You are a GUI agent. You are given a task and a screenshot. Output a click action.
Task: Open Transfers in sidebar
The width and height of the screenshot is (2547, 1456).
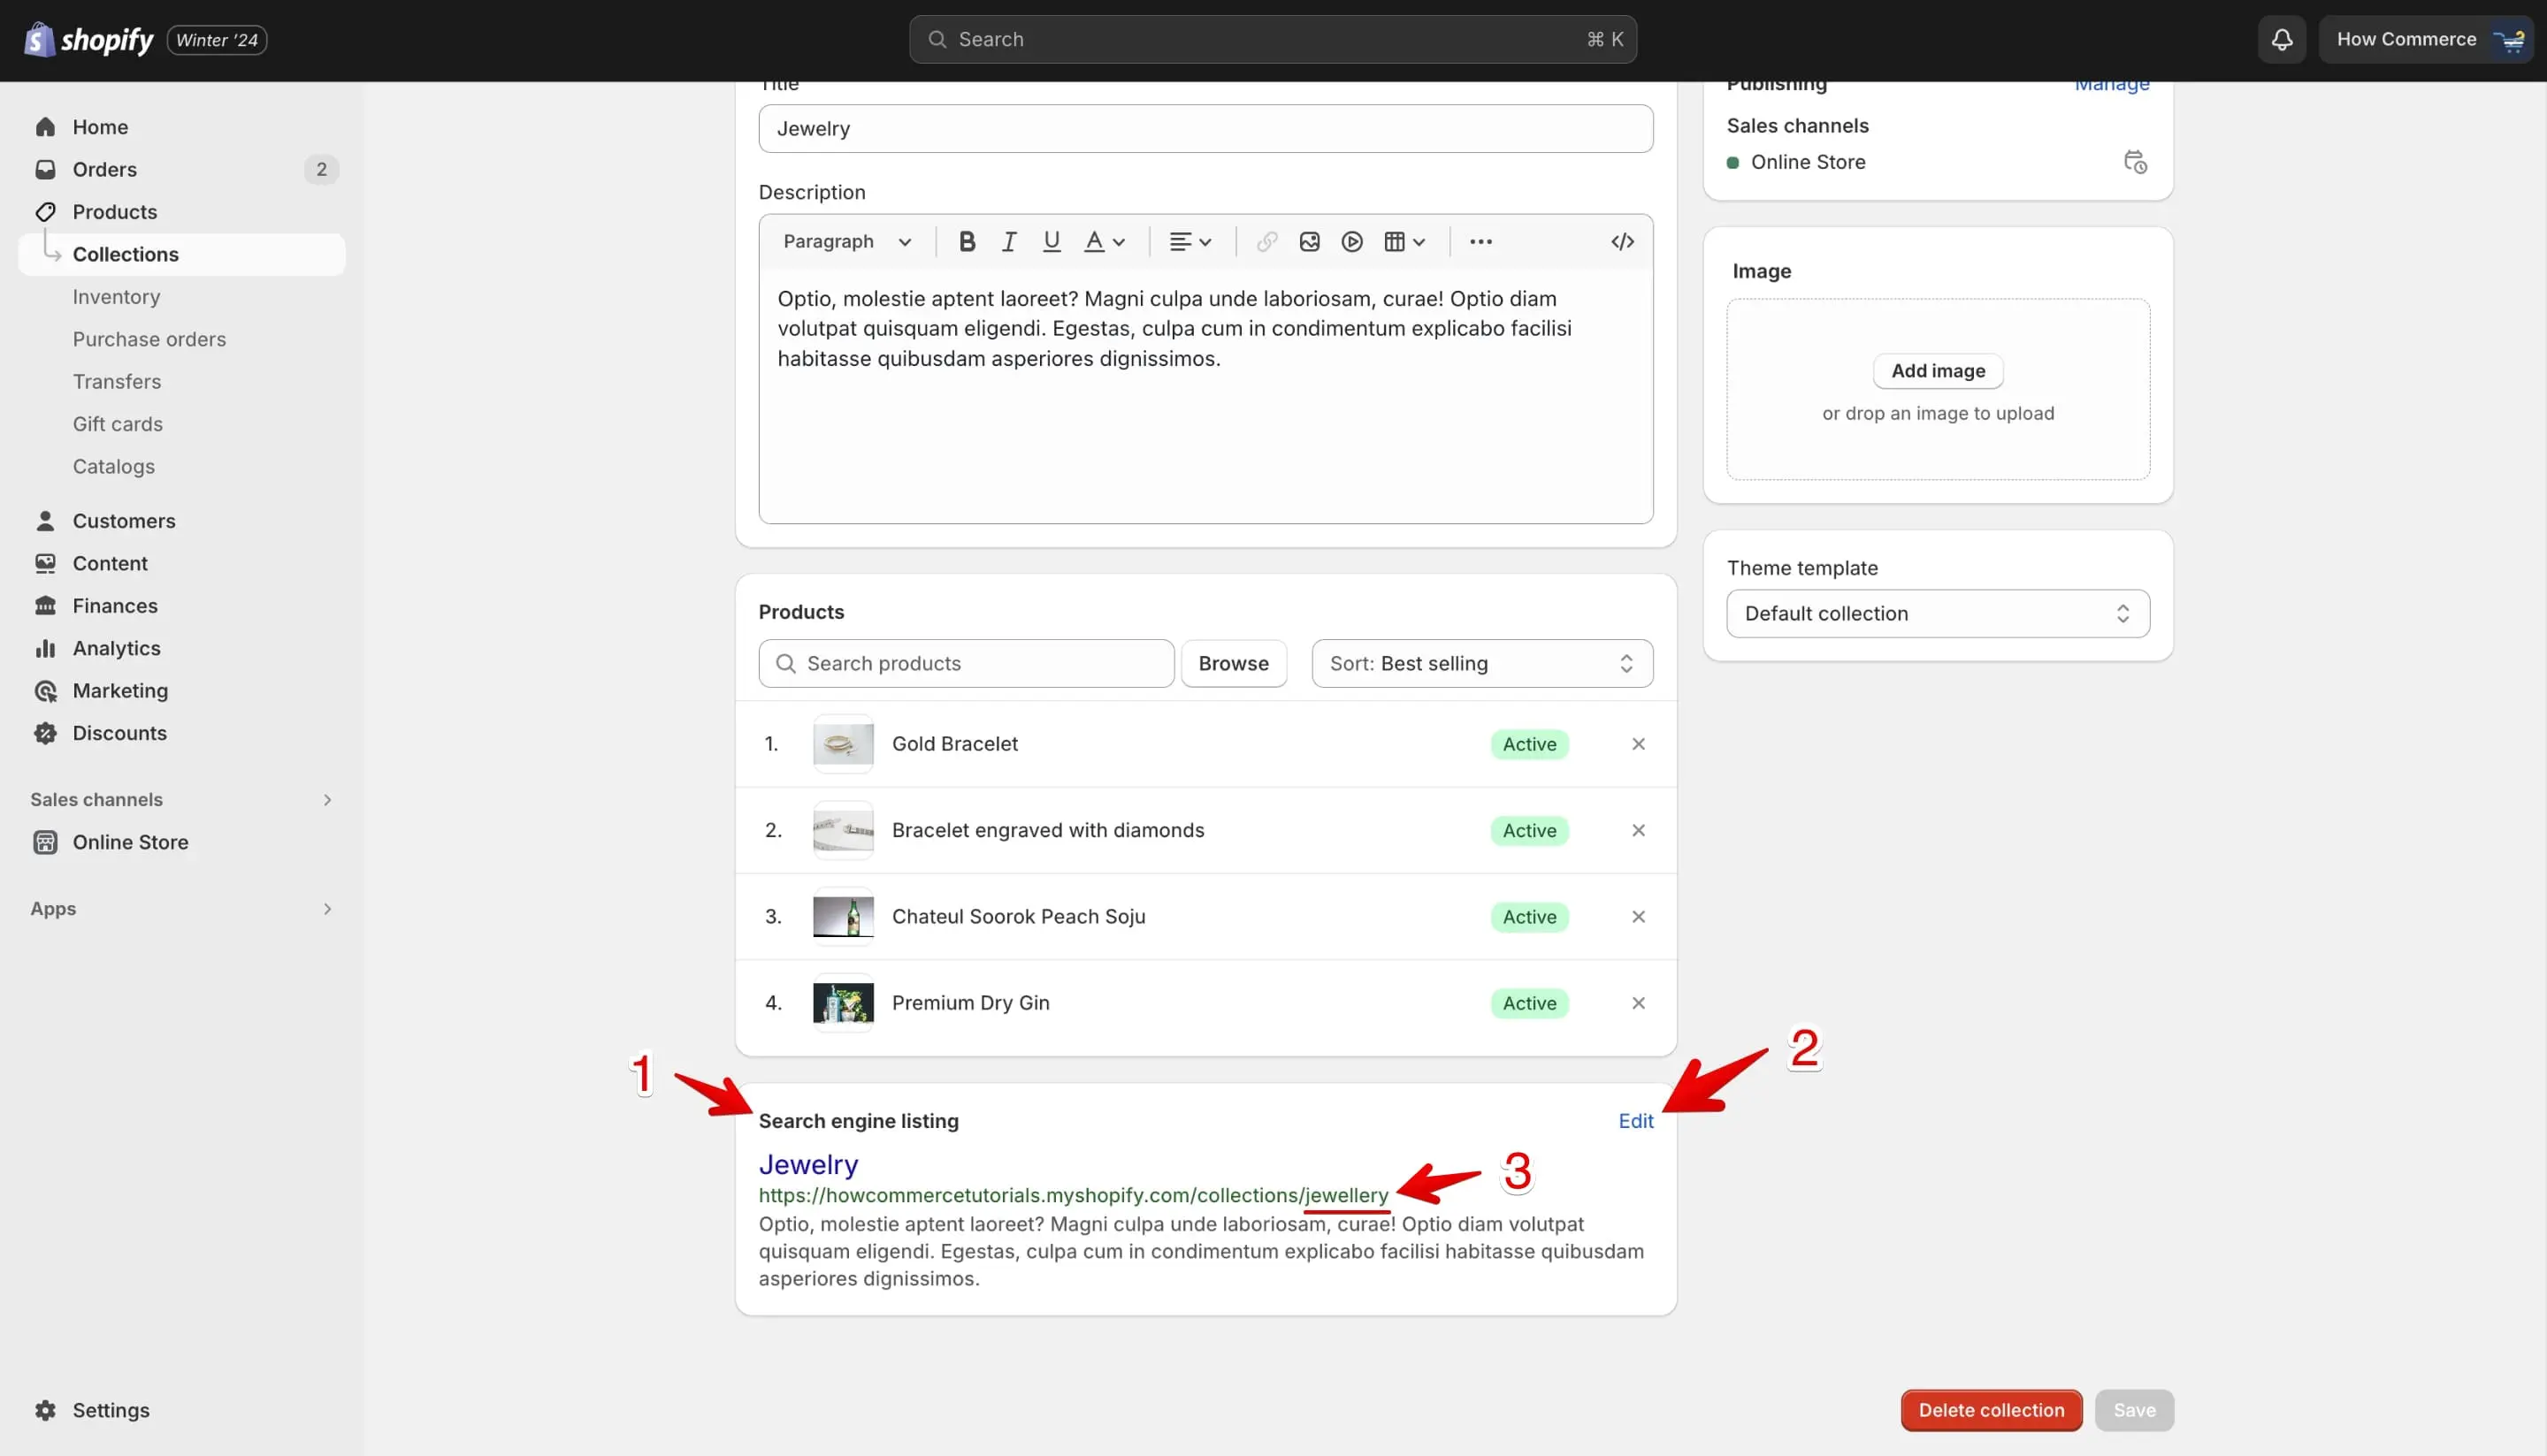point(116,382)
